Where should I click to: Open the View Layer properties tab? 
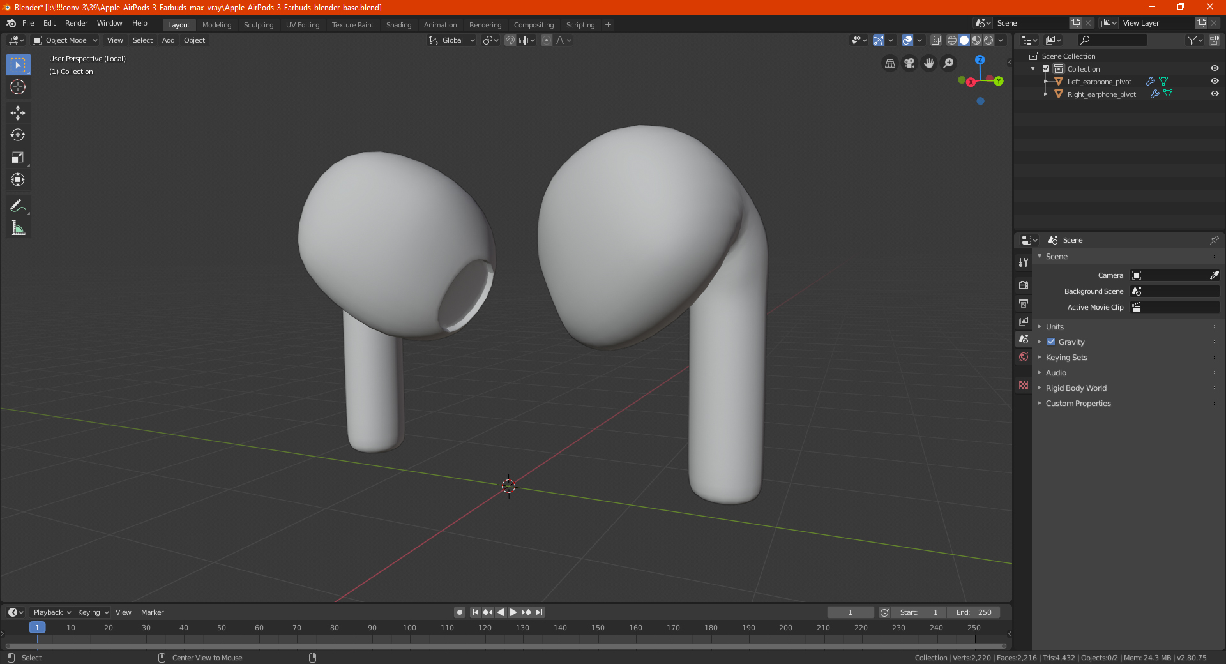pyautogui.click(x=1024, y=321)
